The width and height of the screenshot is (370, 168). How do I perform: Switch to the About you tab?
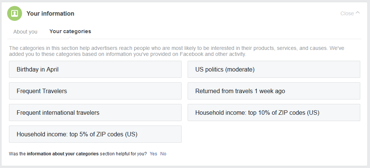pos(25,32)
